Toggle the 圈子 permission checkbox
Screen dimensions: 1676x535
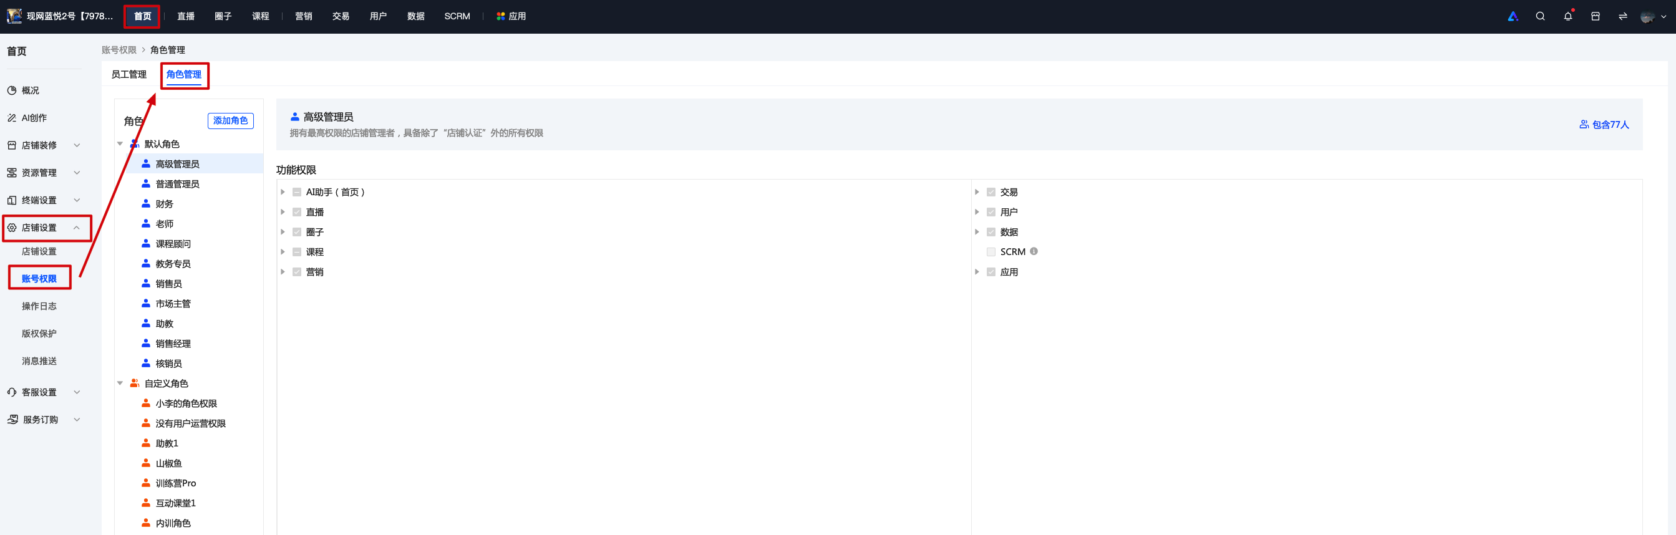(x=297, y=232)
